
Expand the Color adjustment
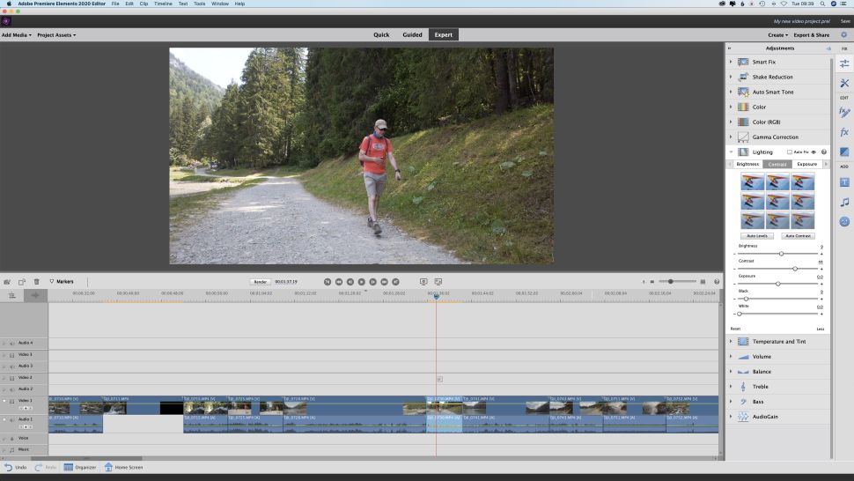click(731, 107)
